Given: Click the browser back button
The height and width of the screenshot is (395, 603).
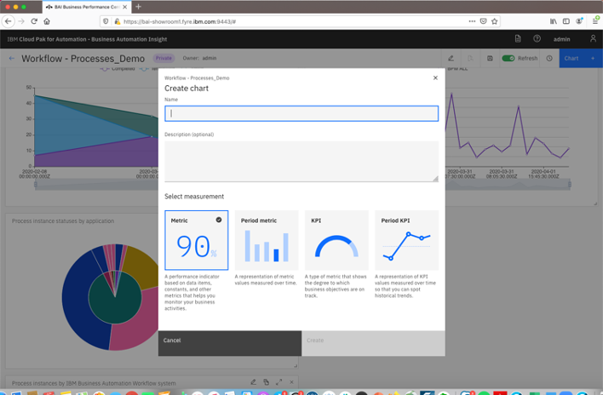Looking at the screenshot, I should click(8, 21).
